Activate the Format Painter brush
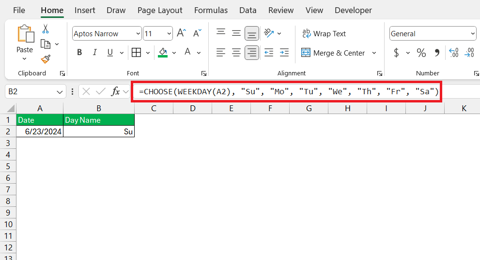Viewport: 480px width, 260px height. pyautogui.click(x=46, y=59)
